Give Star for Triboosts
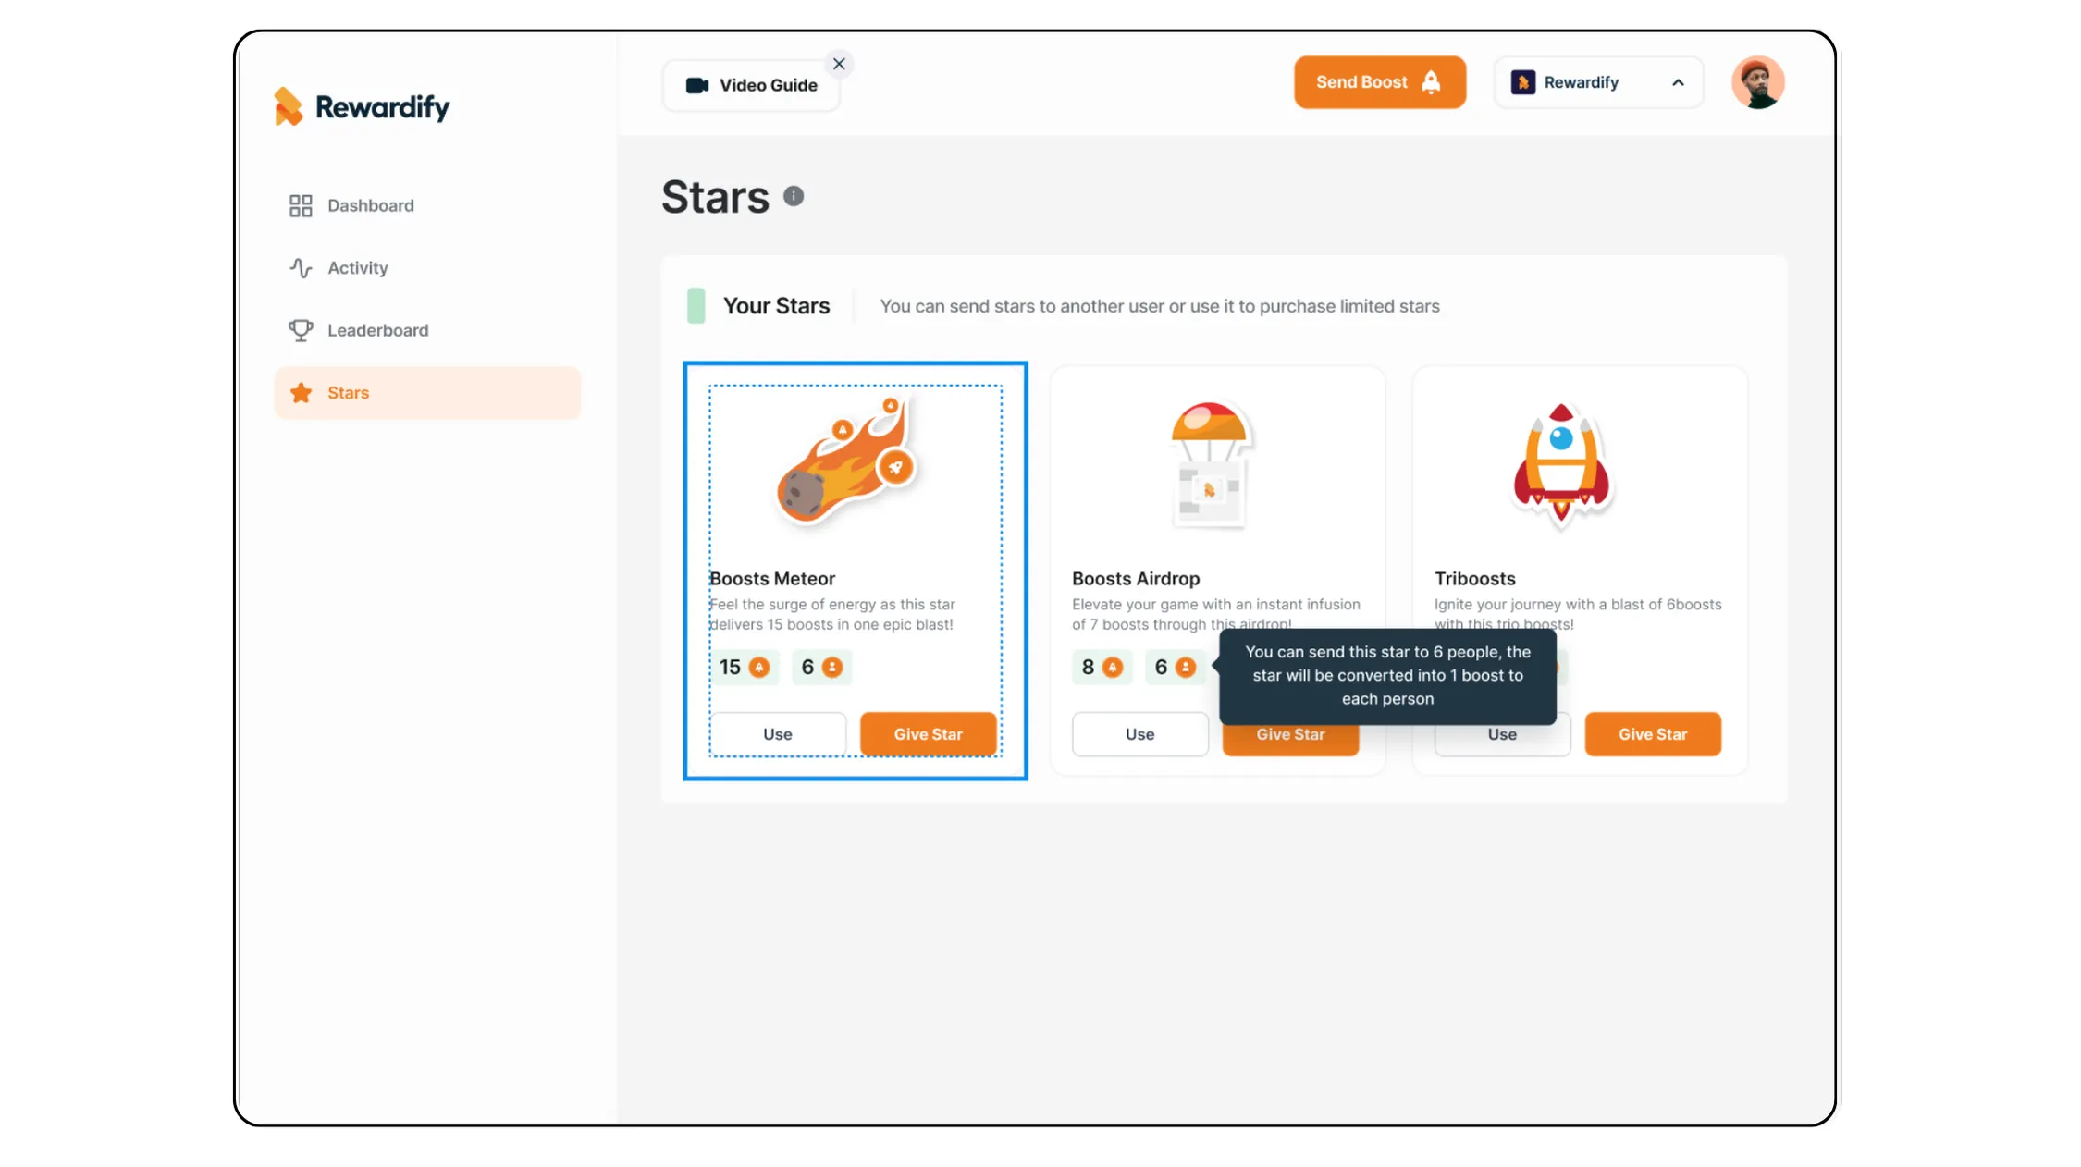 (1652, 734)
